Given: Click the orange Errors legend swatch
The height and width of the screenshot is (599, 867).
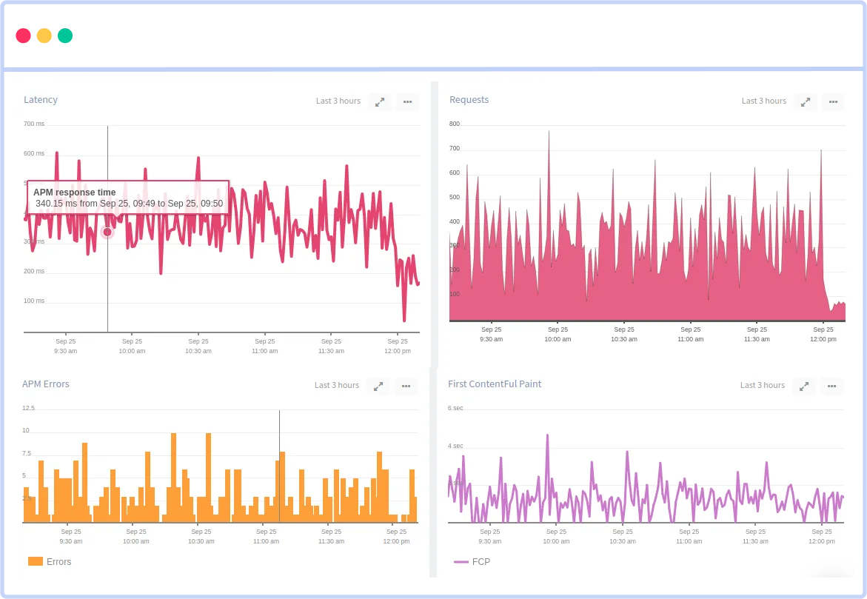Looking at the screenshot, I should [x=36, y=561].
